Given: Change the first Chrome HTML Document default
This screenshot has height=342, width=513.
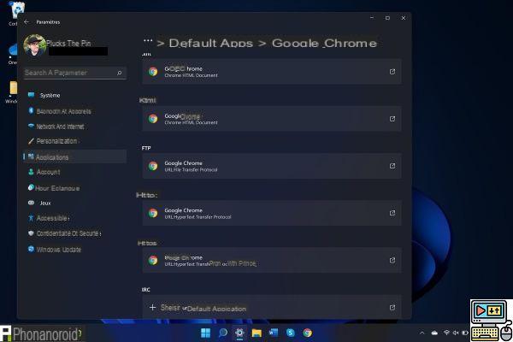Looking at the screenshot, I should coord(272,72).
